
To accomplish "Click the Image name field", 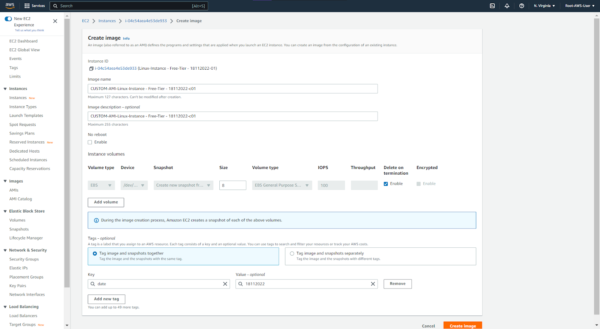I will click(x=232, y=89).
